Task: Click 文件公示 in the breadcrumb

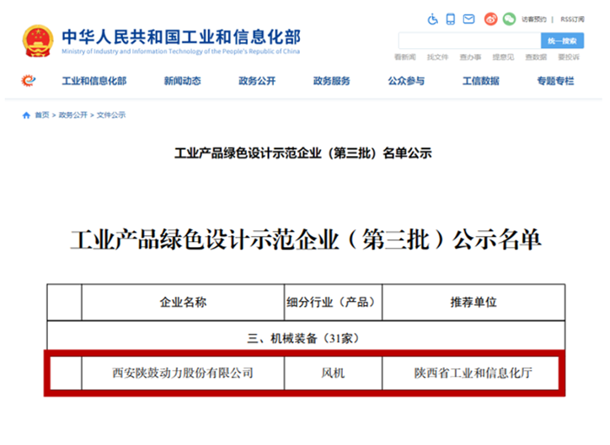Action: pyautogui.click(x=111, y=115)
